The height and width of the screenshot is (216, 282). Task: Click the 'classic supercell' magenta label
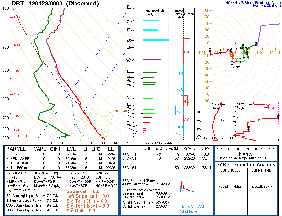point(269,106)
